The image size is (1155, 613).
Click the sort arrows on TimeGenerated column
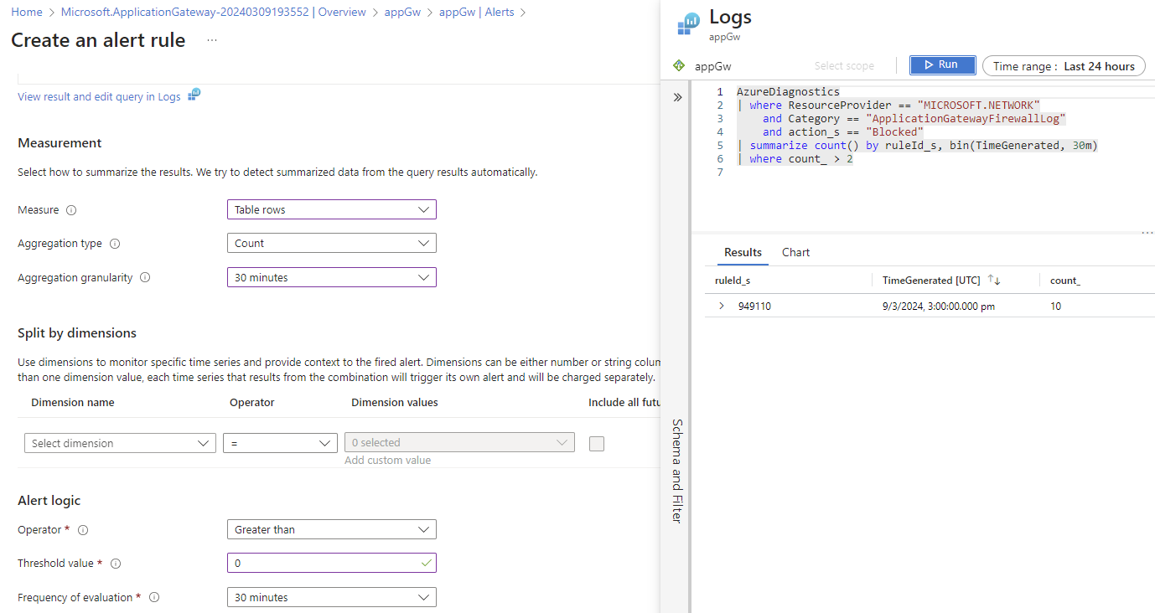(x=994, y=281)
